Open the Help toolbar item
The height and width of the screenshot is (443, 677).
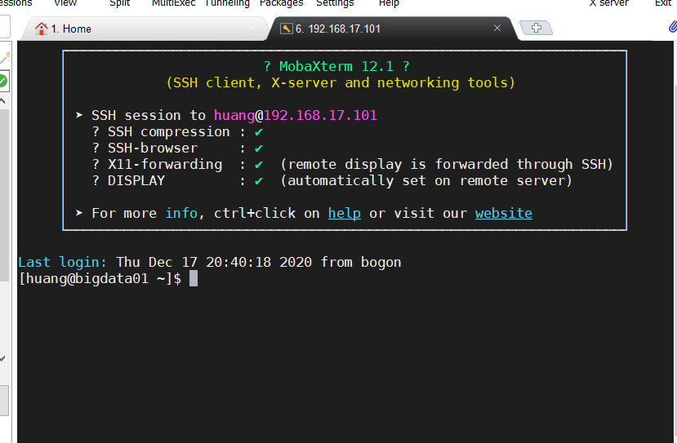coord(389,3)
